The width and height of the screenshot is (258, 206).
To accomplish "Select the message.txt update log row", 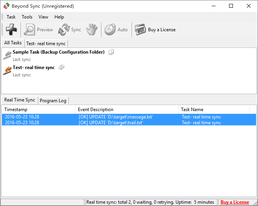I will (x=129, y=117).
